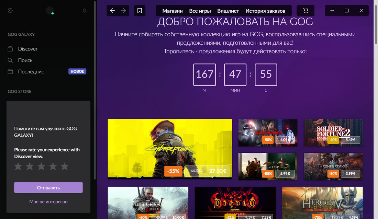Go forward with the right arrow
The height and width of the screenshot is (219, 378).
[123, 11]
